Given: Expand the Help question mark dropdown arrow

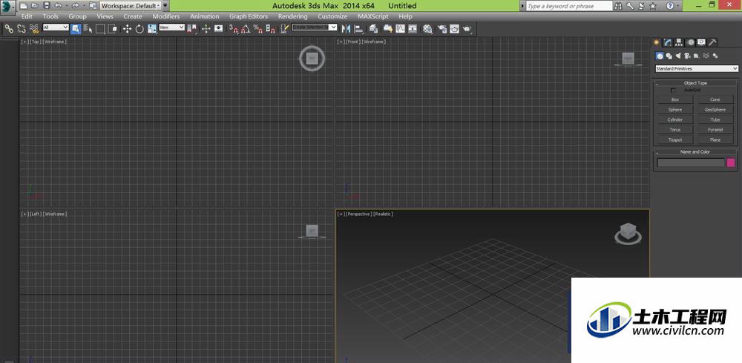Looking at the screenshot, I should tap(678, 6).
